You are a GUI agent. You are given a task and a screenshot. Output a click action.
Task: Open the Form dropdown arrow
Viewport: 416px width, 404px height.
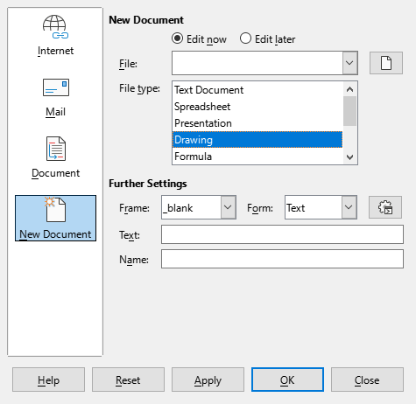pos(349,207)
